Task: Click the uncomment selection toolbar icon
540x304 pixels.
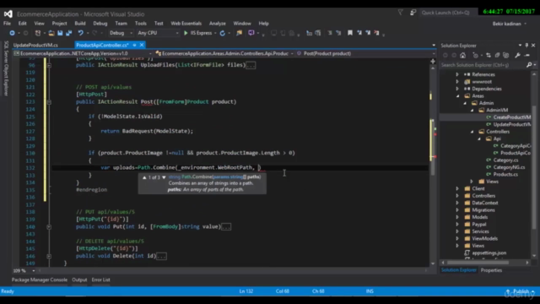Action: [338, 33]
